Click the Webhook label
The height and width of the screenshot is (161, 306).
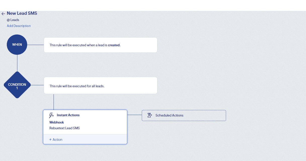point(57,122)
